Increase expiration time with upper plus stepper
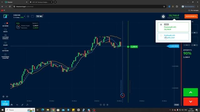Image resolution: width=200 pixels, height=112 pixels. (x=194, y=33)
